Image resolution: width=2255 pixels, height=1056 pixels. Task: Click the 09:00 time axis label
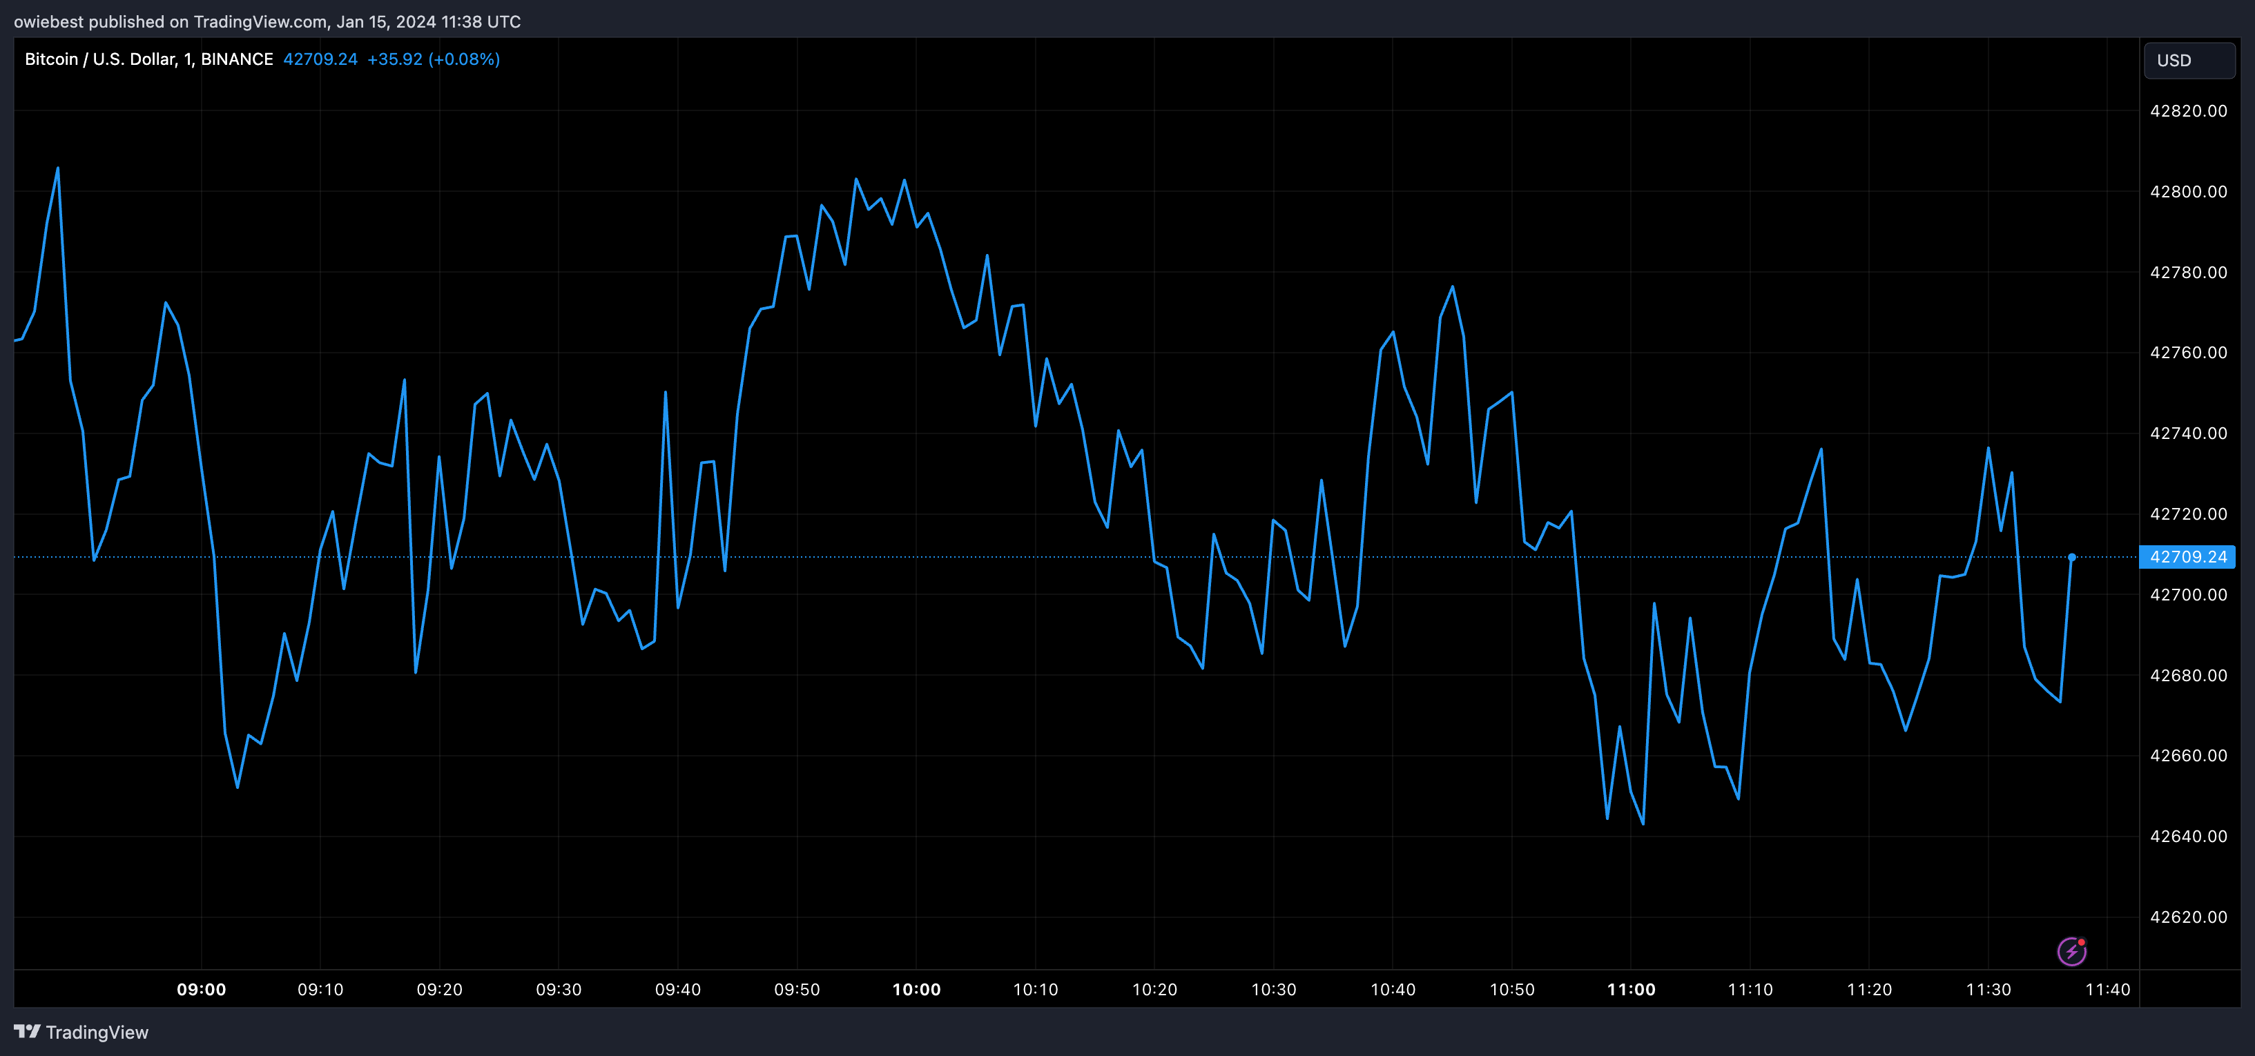202,990
